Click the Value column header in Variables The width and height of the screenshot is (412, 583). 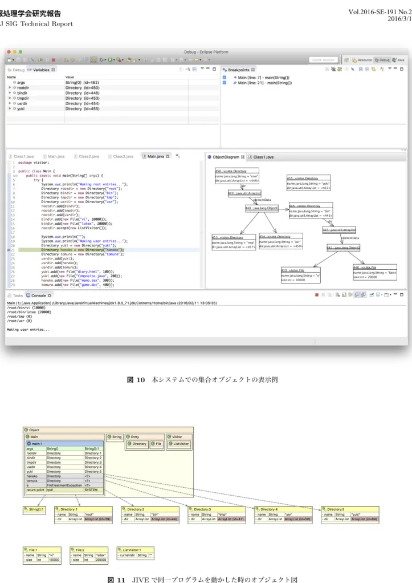click(70, 77)
